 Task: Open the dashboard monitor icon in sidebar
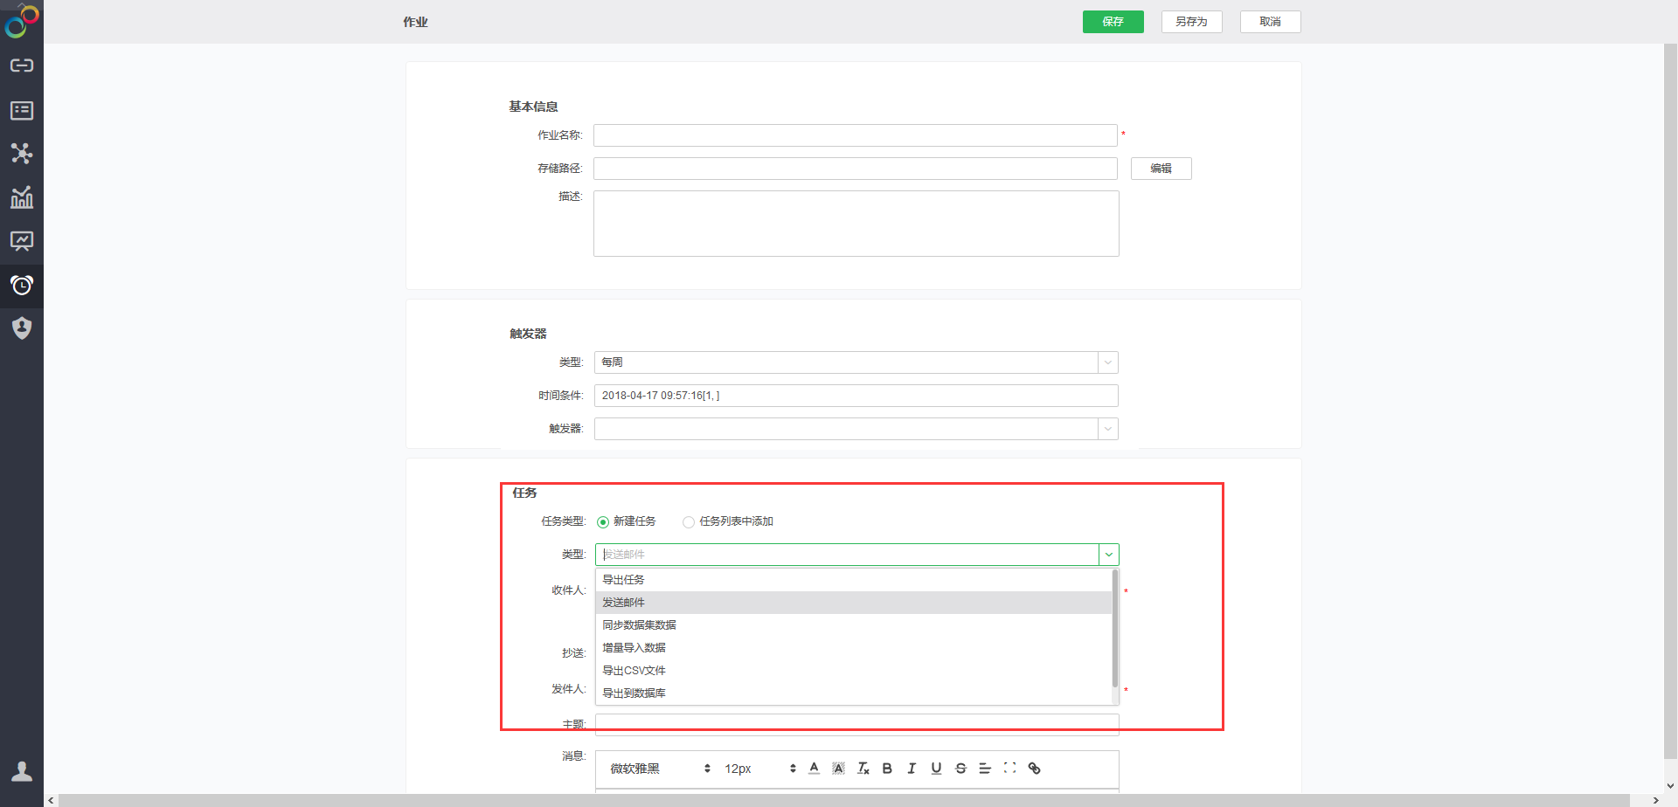click(22, 241)
